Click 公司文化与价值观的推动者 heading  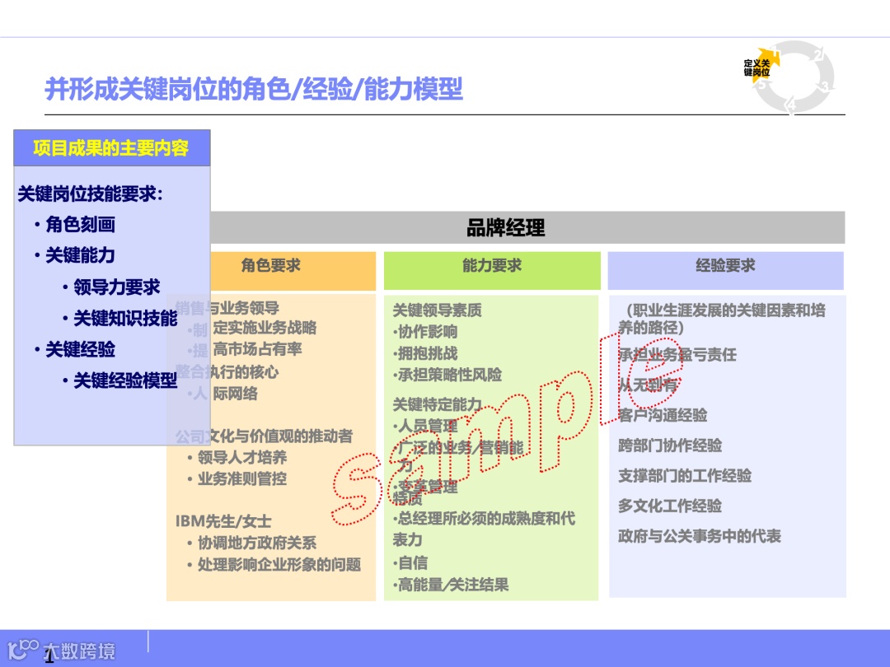click(264, 436)
